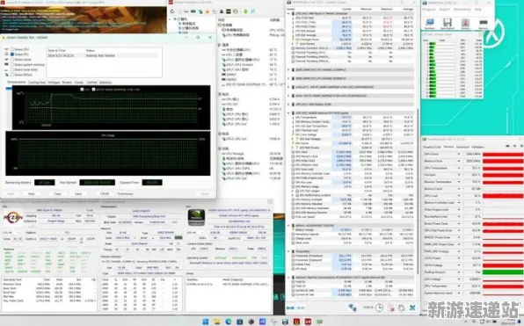The width and height of the screenshot is (524, 326).
Task: Open the Windows Start menu
Action: point(206,322)
